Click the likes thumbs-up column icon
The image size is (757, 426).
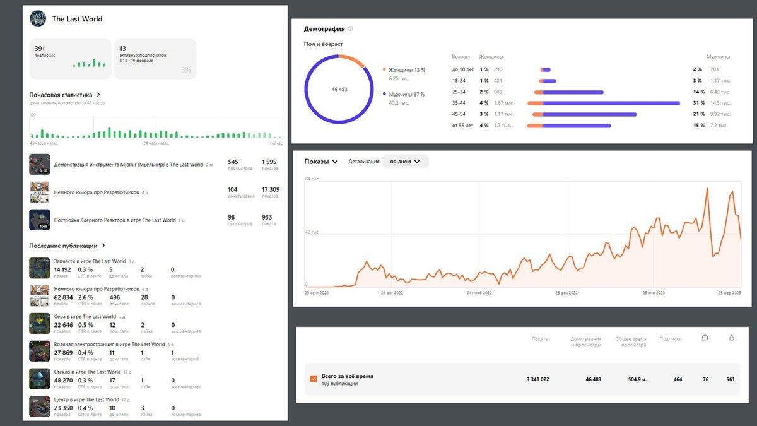click(731, 338)
